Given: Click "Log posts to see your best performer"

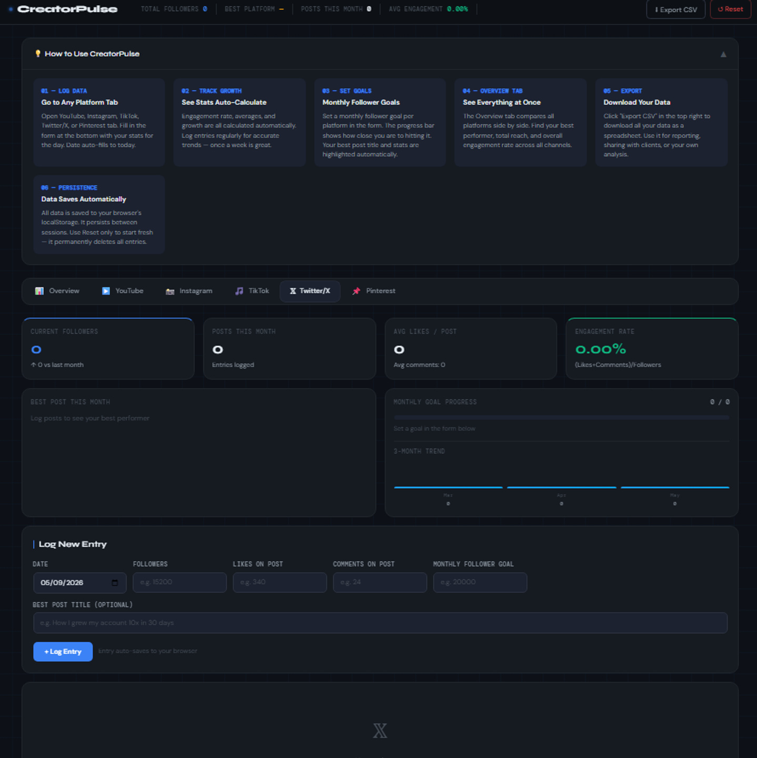Looking at the screenshot, I should point(90,418).
